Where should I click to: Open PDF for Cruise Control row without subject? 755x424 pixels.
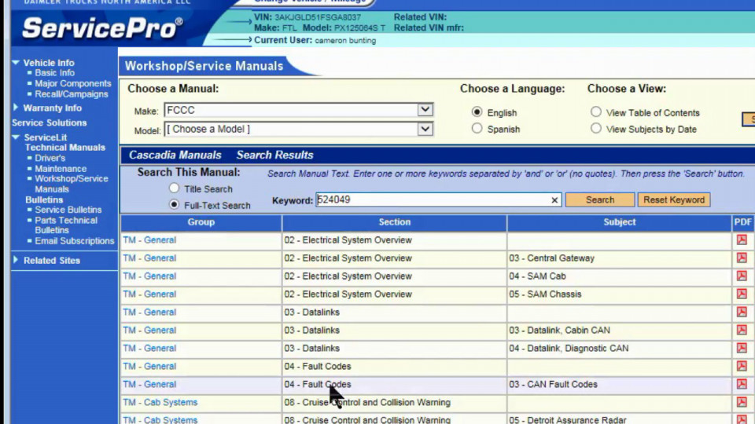pyautogui.click(x=742, y=402)
